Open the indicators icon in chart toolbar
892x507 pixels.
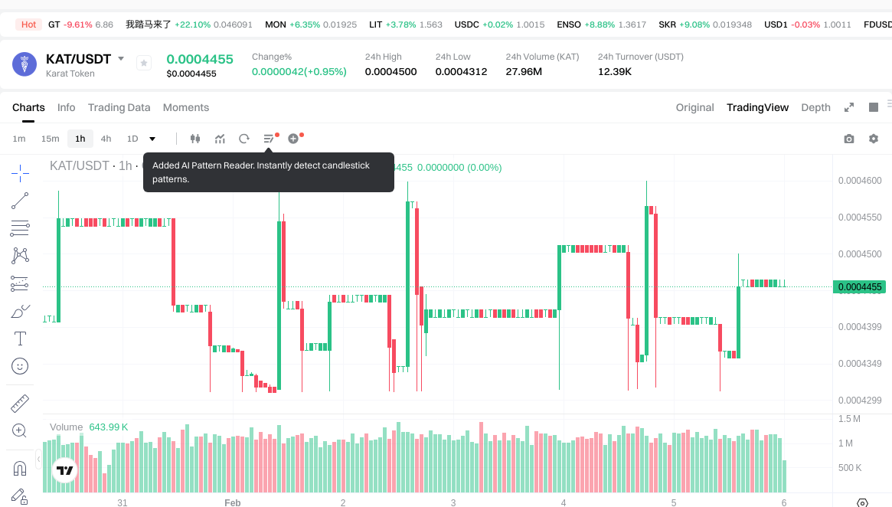point(220,139)
